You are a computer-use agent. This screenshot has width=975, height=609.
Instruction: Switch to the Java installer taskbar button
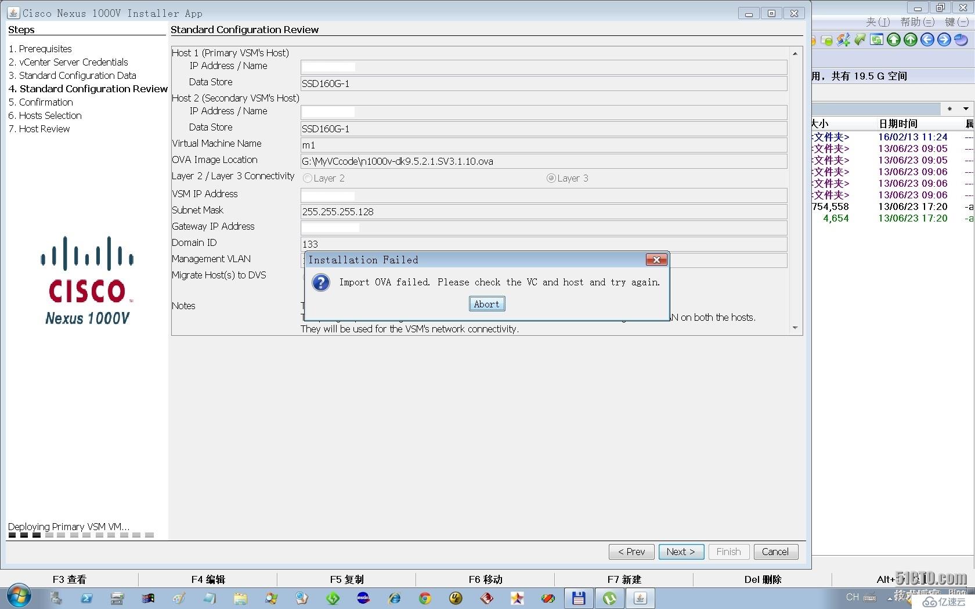click(x=640, y=598)
